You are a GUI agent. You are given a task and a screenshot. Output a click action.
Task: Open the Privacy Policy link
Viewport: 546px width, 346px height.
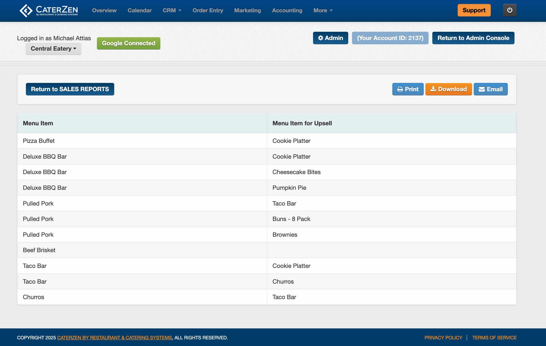click(x=443, y=337)
